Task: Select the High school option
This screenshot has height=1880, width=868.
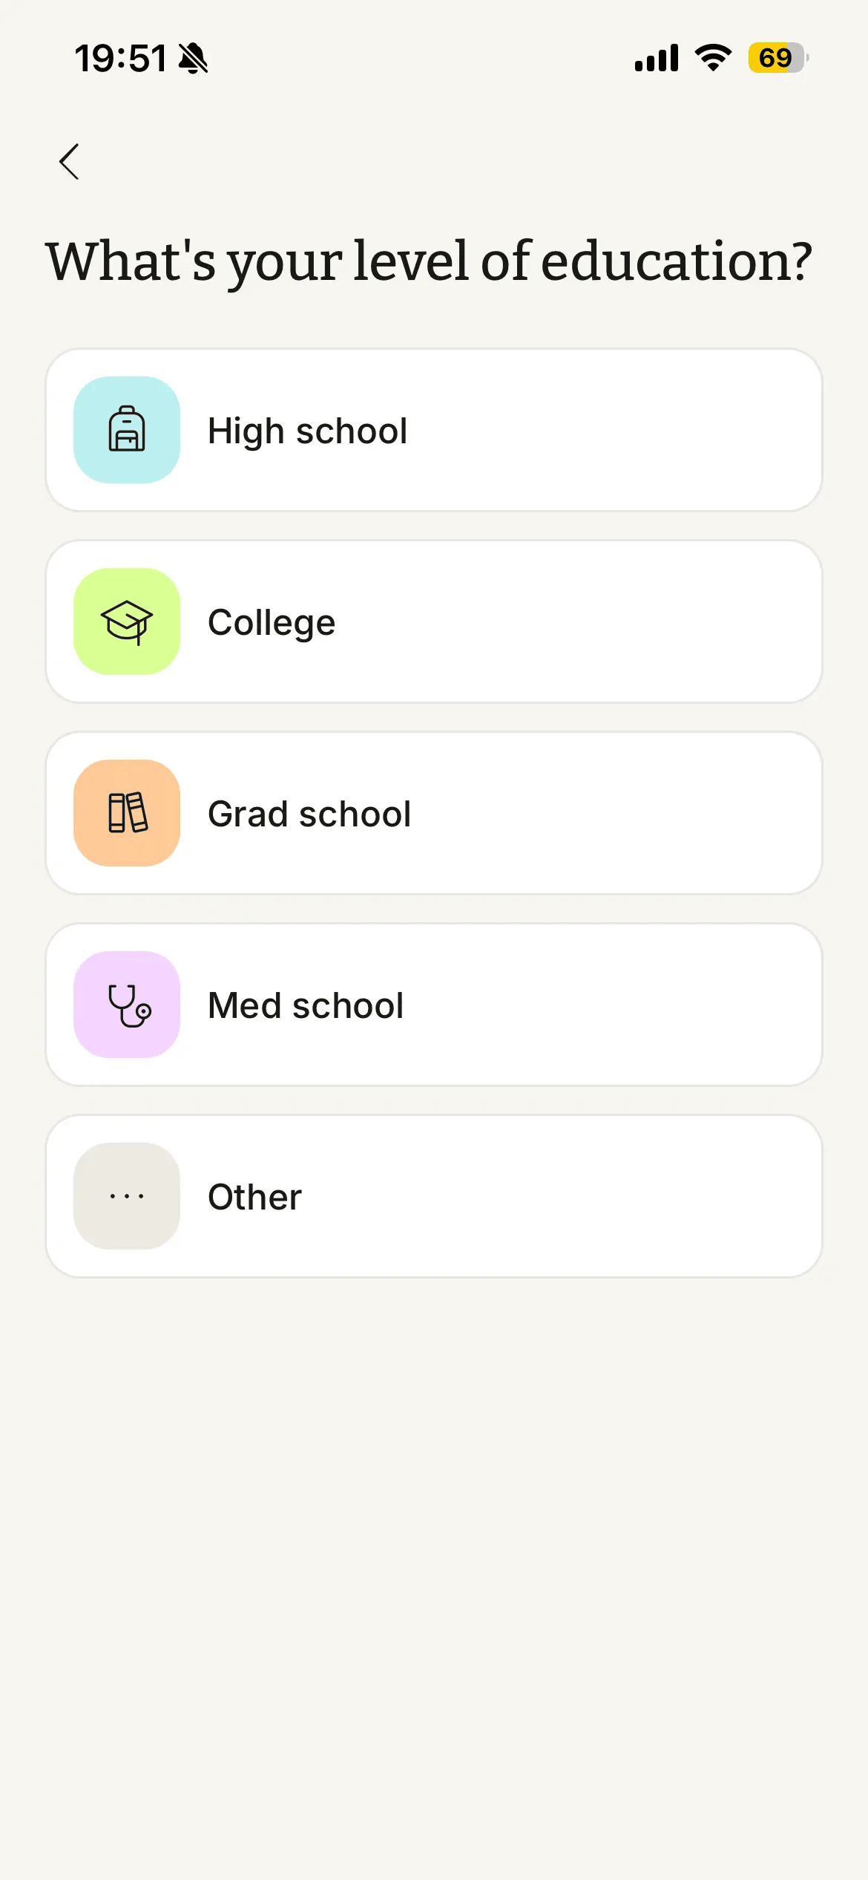Action: [x=434, y=430]
